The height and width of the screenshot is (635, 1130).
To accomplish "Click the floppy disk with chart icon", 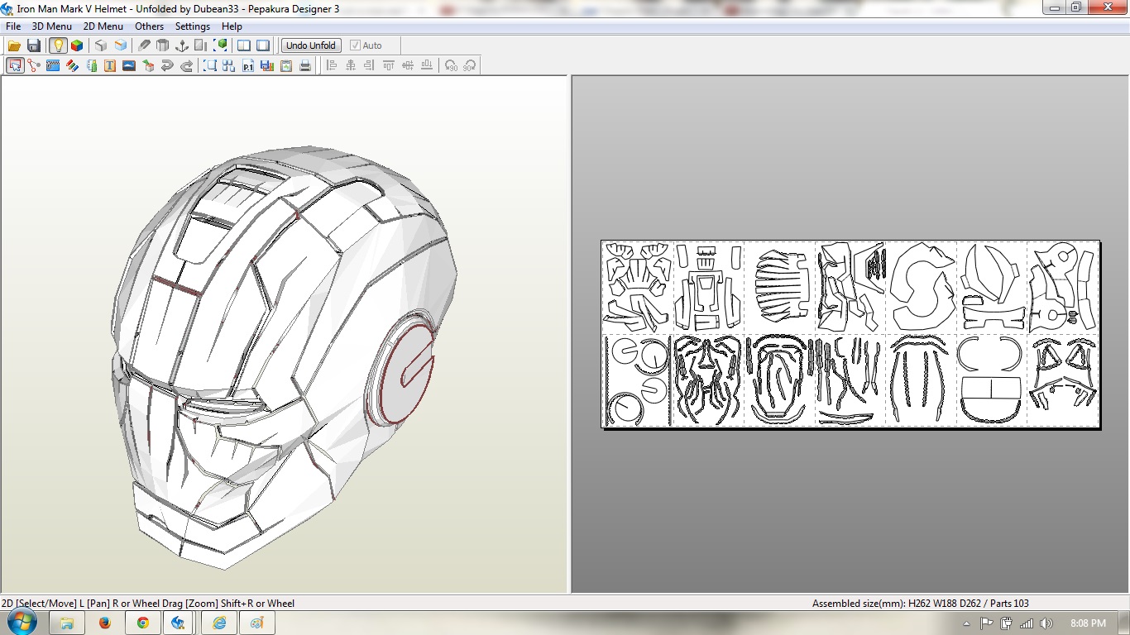I will coord(267,65).
